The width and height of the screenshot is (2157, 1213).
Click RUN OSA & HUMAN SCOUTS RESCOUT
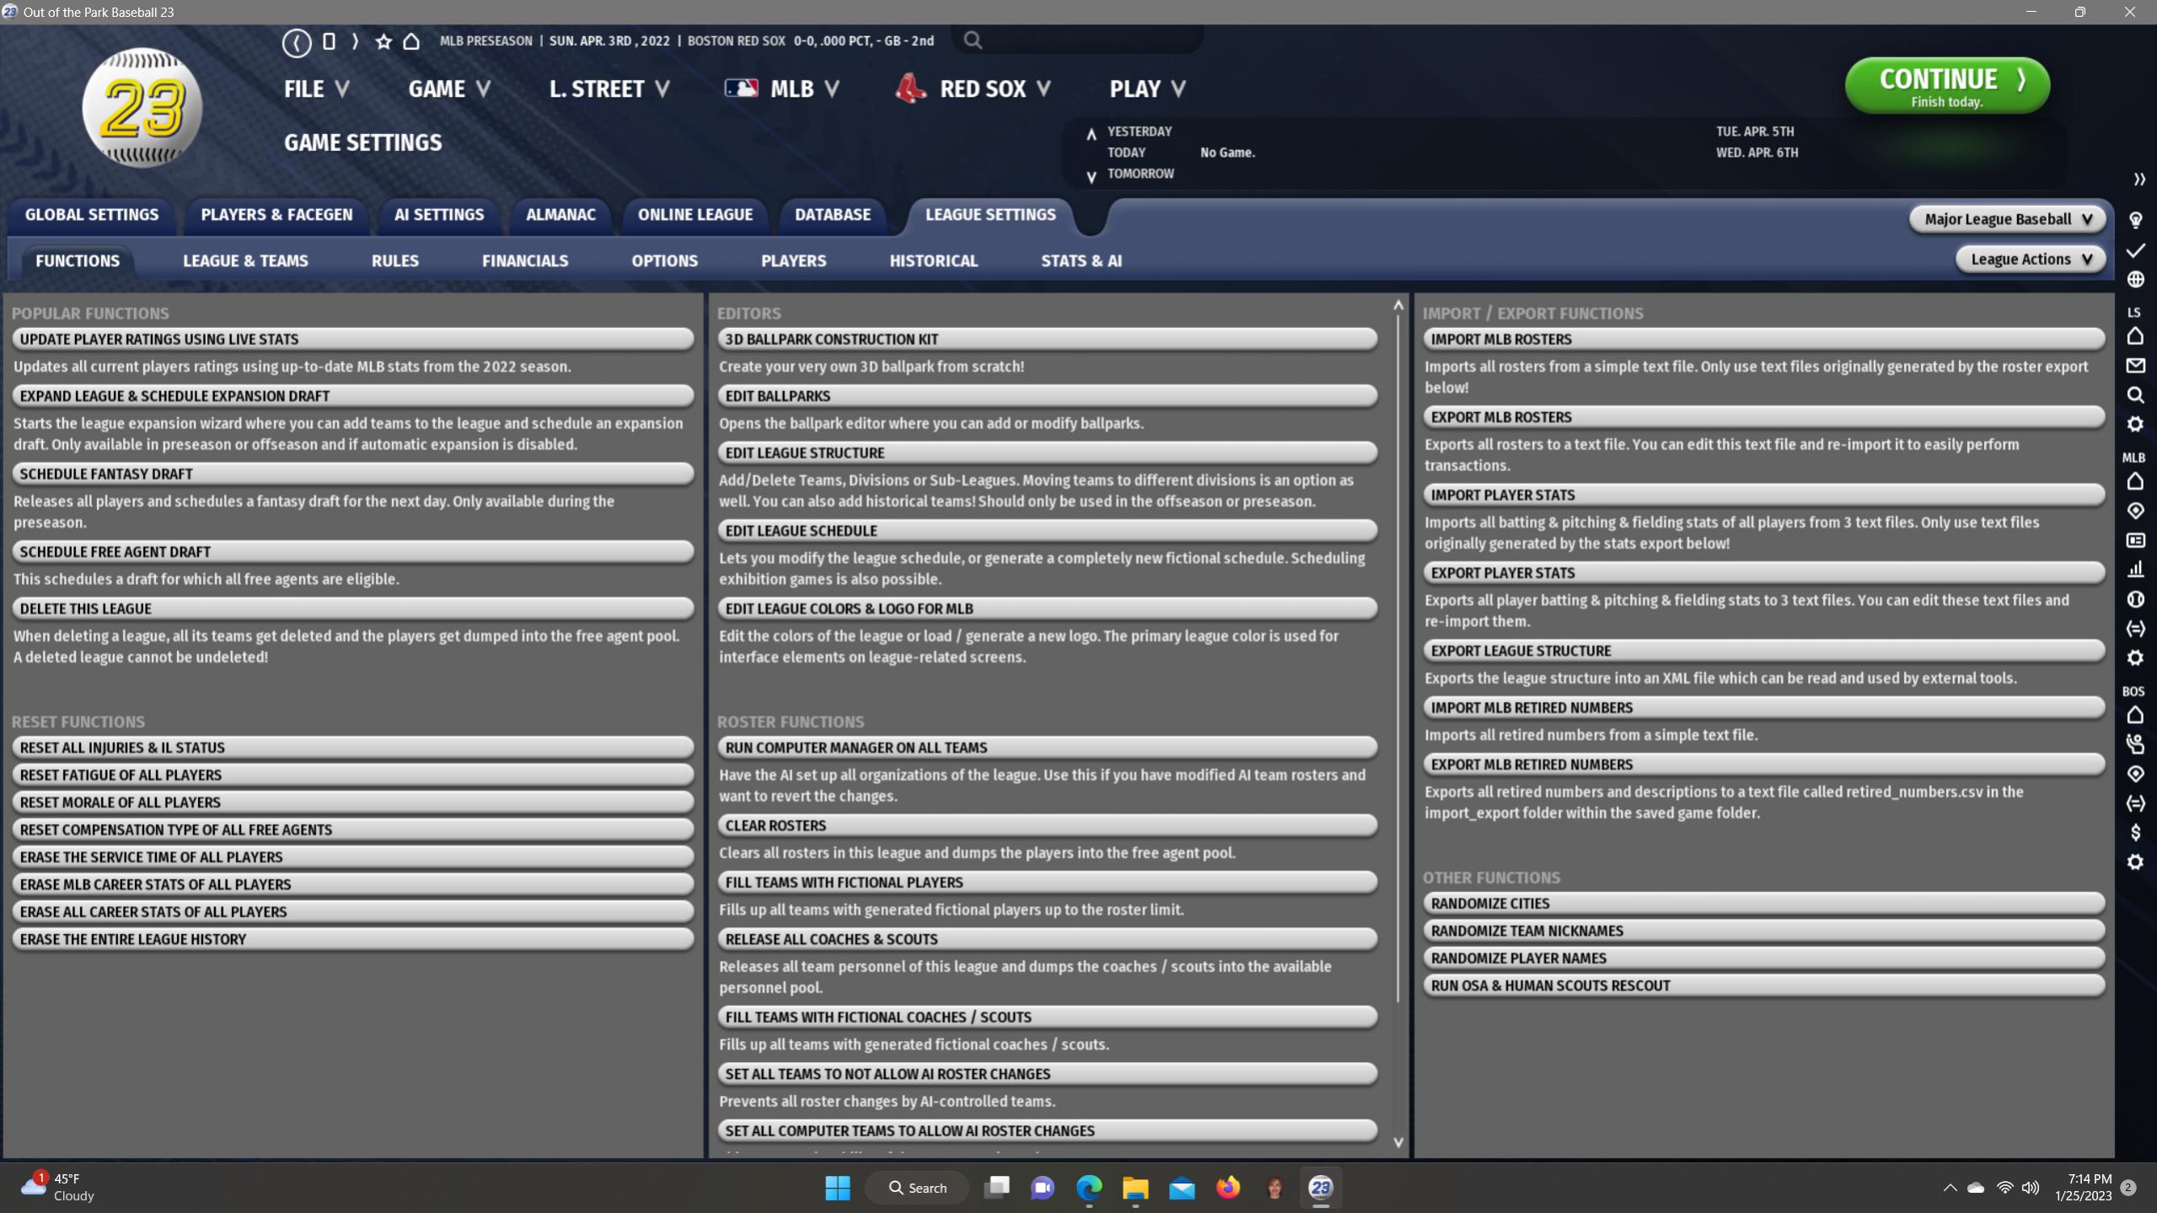click(1764, 986)
